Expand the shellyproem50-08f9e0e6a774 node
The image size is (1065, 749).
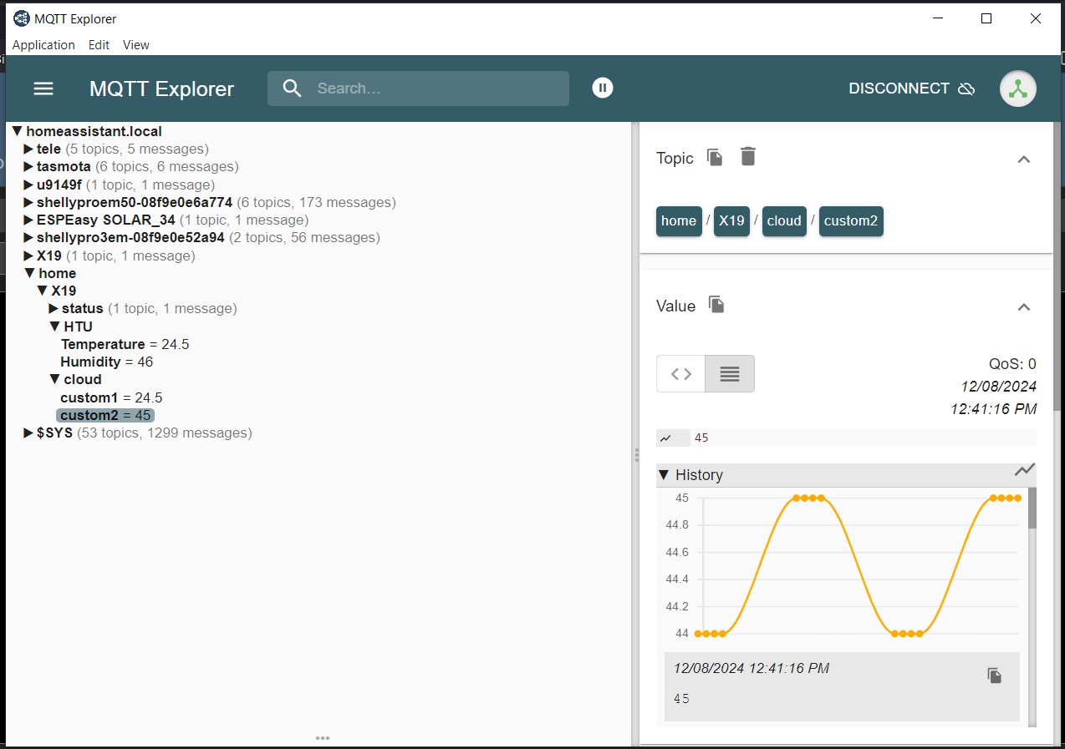coord(29,202)
